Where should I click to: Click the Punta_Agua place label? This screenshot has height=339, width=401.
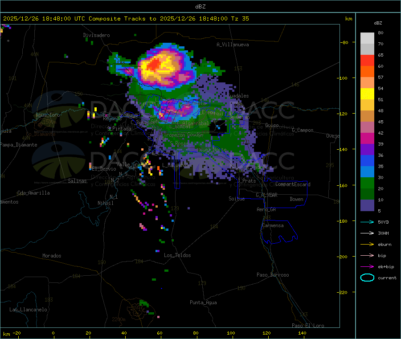tap(203, 302)
